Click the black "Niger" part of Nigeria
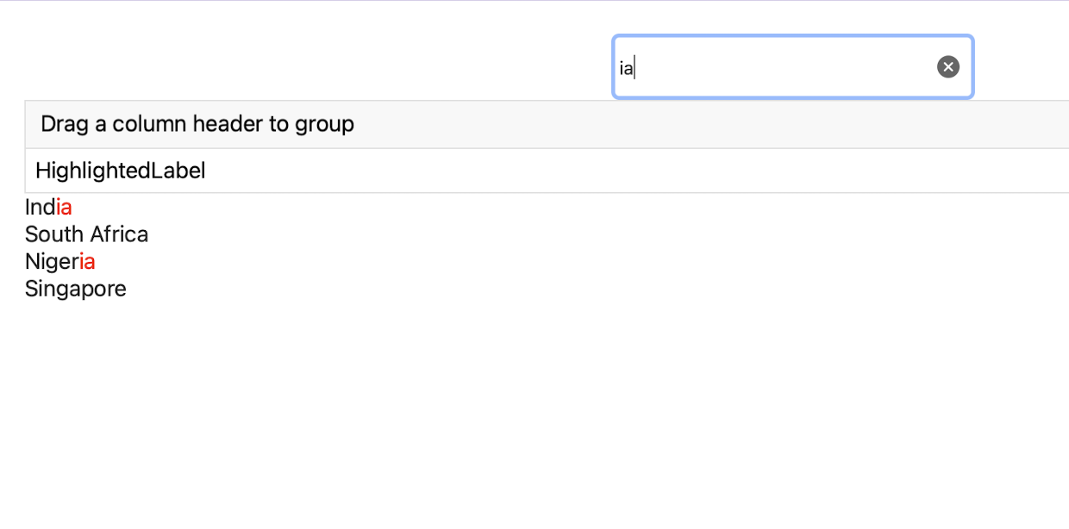The image size is (1069, 529). click(52, 261)
